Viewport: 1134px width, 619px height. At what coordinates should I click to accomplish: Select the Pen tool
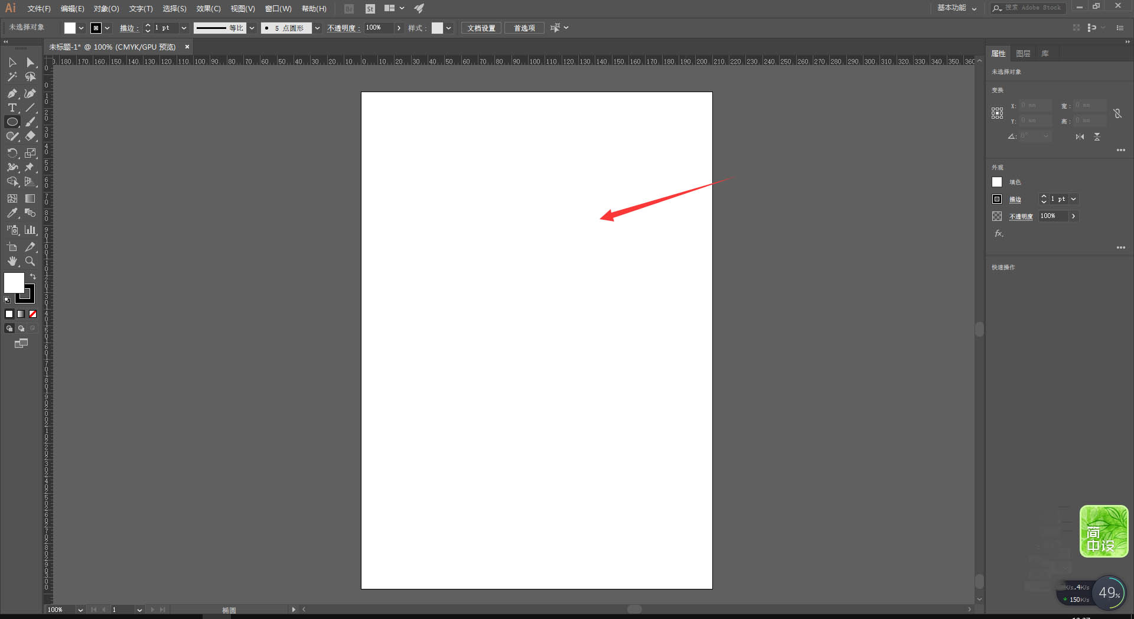[12, 93]
